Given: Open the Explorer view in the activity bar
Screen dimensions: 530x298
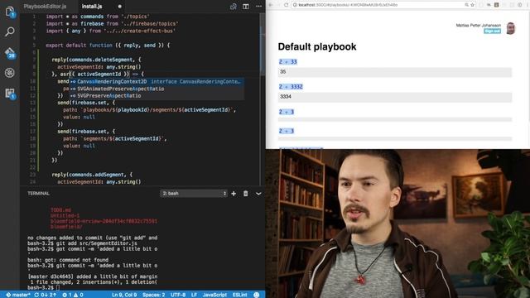Looking at the screenshot, I should click(x=10, y=12).
